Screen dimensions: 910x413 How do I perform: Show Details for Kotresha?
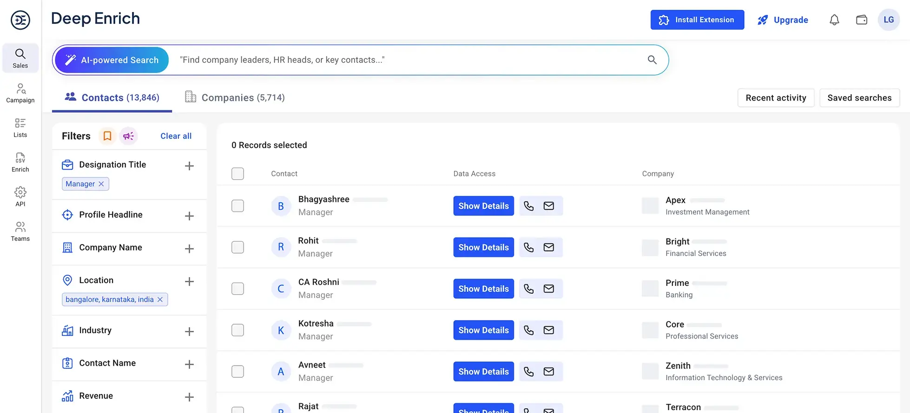click(x=483, y=330)
